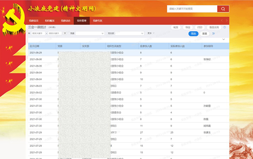Click the red search magnifier button
This screenshot has height=159, width=253.
click(x=223, y=9)
